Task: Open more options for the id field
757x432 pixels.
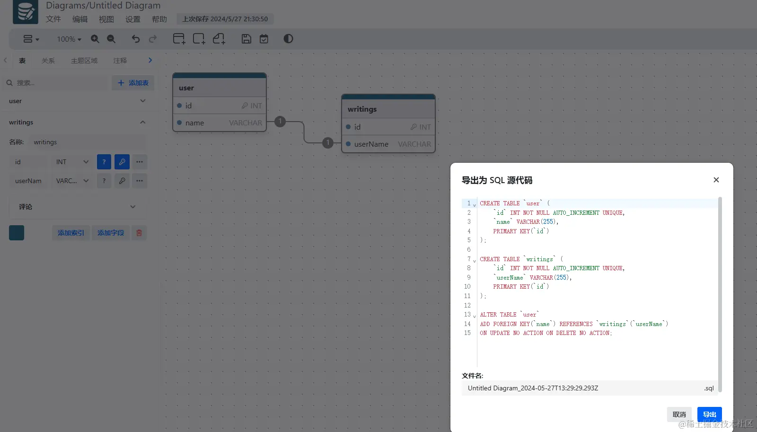Action: click(140, 162)
